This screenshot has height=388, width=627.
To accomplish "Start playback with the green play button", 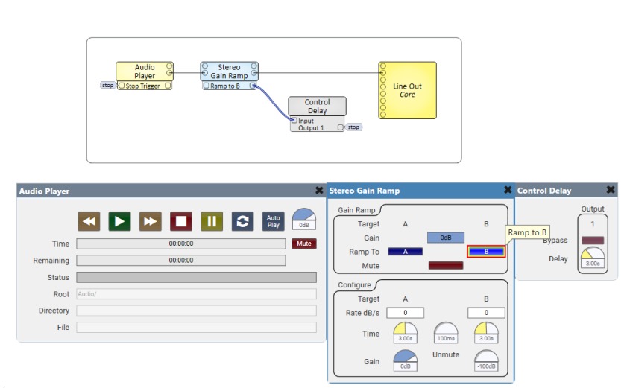I will (x=119, y=221).
